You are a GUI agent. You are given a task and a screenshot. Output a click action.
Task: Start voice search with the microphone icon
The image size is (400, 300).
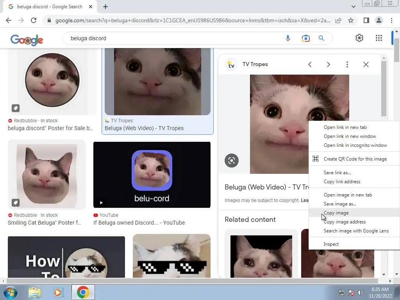point(288,38)
